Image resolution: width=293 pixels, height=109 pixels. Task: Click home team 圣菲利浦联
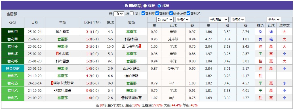pos(63,91)
